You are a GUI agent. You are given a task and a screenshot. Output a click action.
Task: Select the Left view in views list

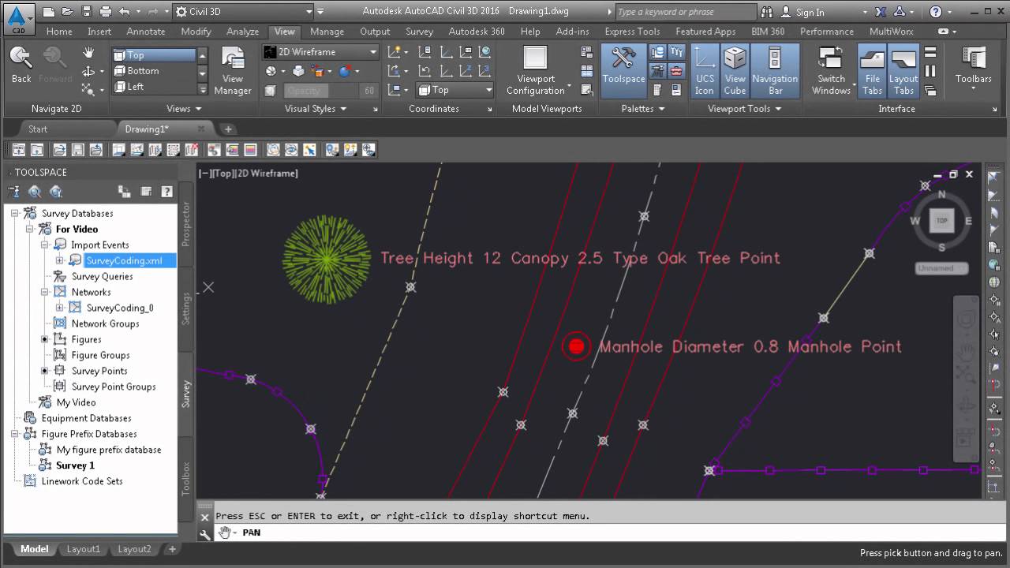click(x=153, y=87)
